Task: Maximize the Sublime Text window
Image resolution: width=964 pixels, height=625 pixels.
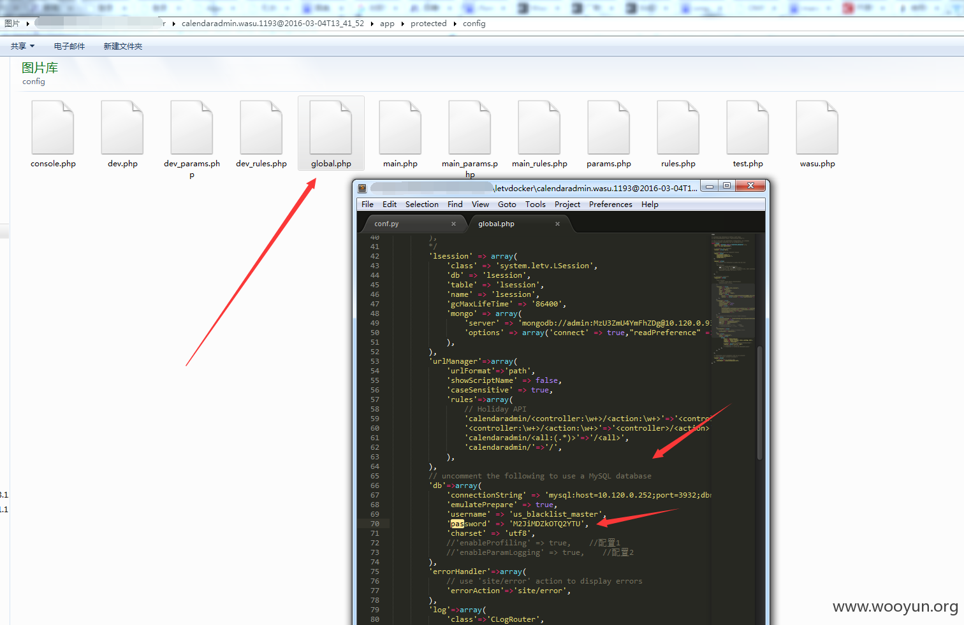Action: 726,186
